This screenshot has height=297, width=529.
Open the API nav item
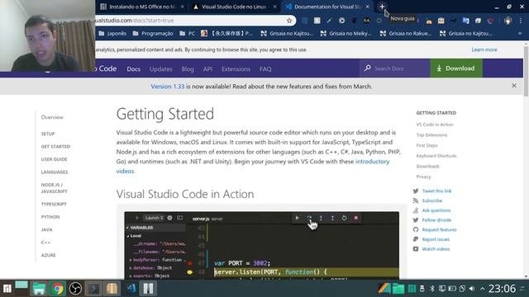pos(207,69)
